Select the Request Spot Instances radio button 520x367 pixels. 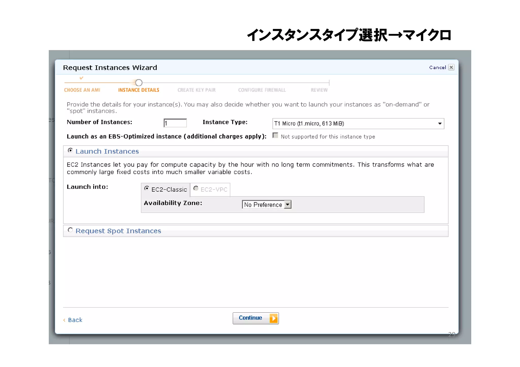[x=70, y=230]
